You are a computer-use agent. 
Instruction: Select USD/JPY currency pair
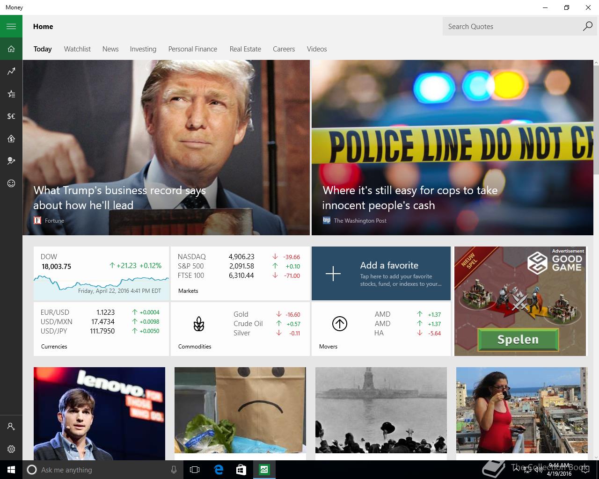pos(100,331)
